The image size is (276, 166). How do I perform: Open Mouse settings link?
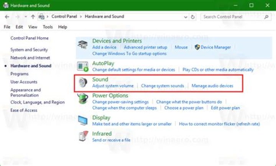coord(181,48)
